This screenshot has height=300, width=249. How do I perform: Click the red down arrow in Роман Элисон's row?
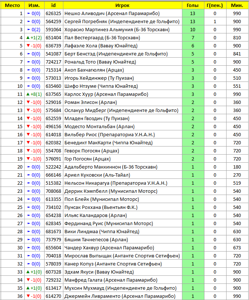pos(28,102)
